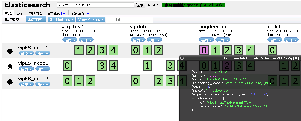This screenshot has width=301, height=121.
Task: Select yzq_test2 shard 3 on vipES_node2
Action: pos(102,66)
